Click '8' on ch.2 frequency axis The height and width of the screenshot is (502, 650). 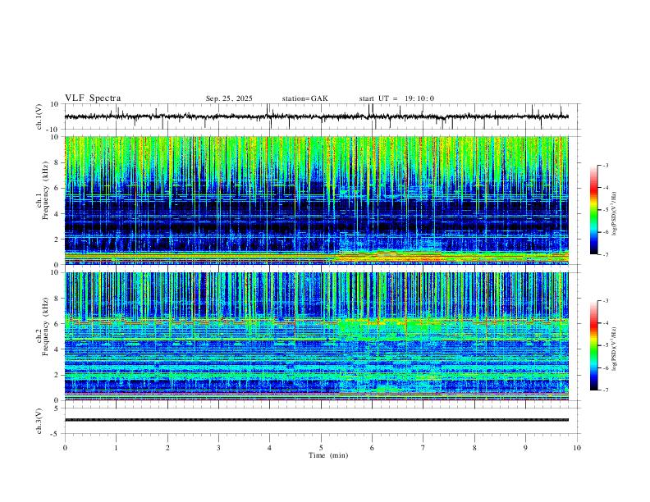pos(57,299)
